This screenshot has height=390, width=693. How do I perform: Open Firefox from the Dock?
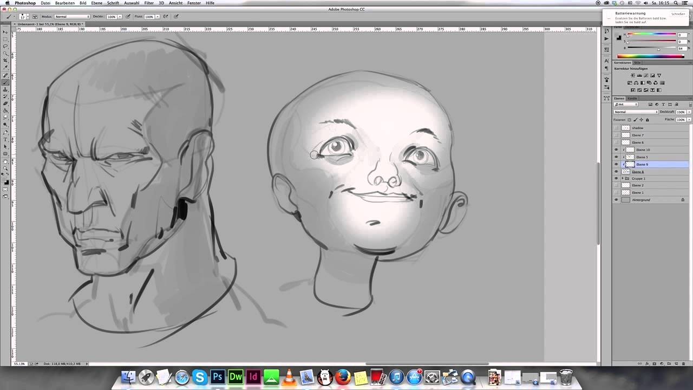(343, 376)
